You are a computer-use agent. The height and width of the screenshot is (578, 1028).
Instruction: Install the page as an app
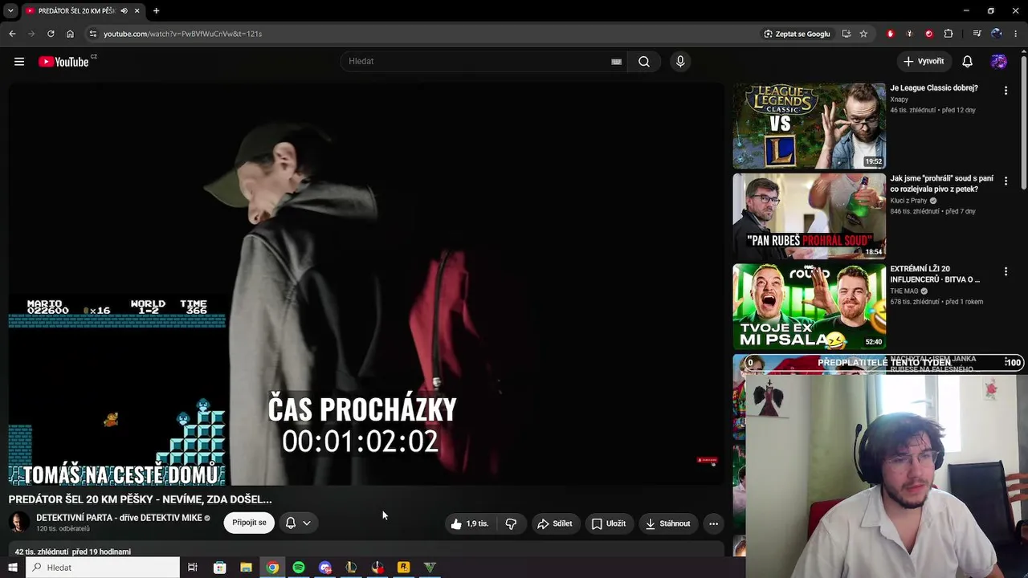point(846,34)
